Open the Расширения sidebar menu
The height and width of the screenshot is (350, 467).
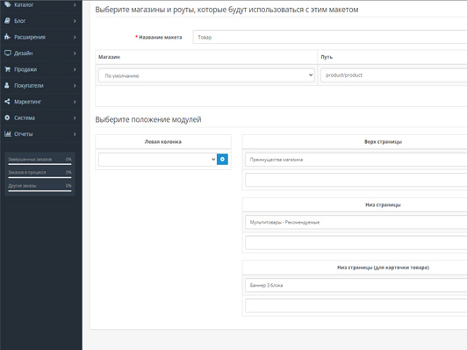(41, 37)
